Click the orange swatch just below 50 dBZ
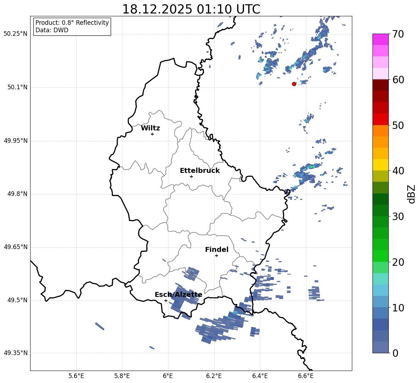The height and width of the screenshot is (383, 420). (381, 130)
